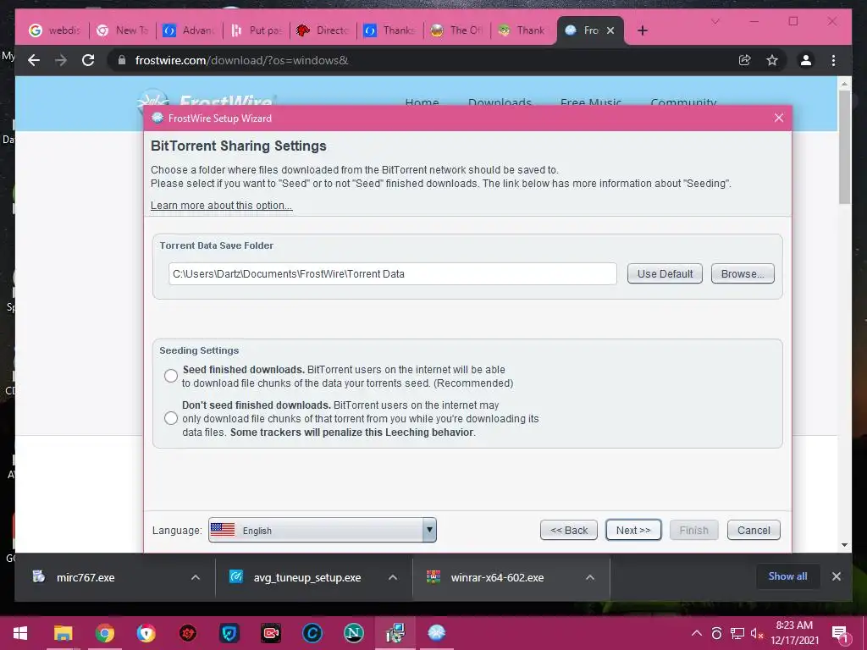The width and height of the screenshot is (867, 650).
Task: Close the FrostWire browser tab
Action: 610,30
